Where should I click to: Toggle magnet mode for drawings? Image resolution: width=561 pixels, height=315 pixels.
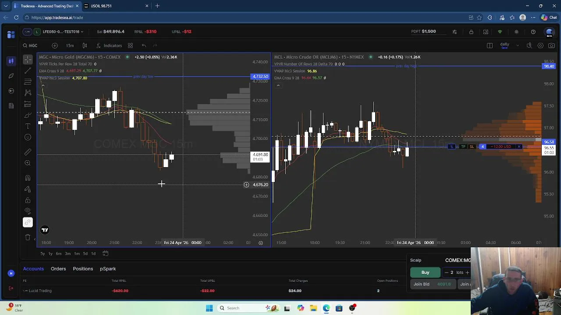(x=28, y=178)
